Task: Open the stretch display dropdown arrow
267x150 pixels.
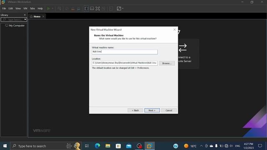Action: tap(123, 8)
